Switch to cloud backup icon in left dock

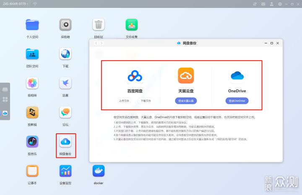[5, 113]
